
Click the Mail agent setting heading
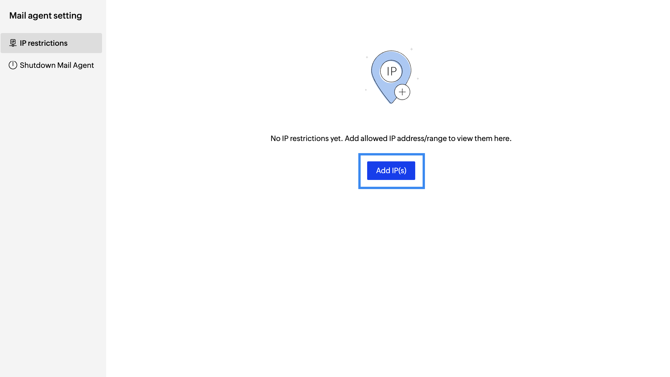coord(46,16)
